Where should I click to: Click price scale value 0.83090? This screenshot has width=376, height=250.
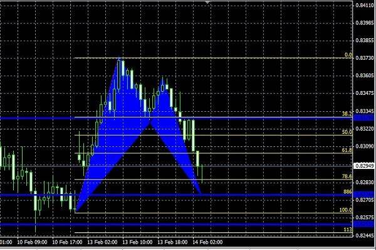coord(365,146)
